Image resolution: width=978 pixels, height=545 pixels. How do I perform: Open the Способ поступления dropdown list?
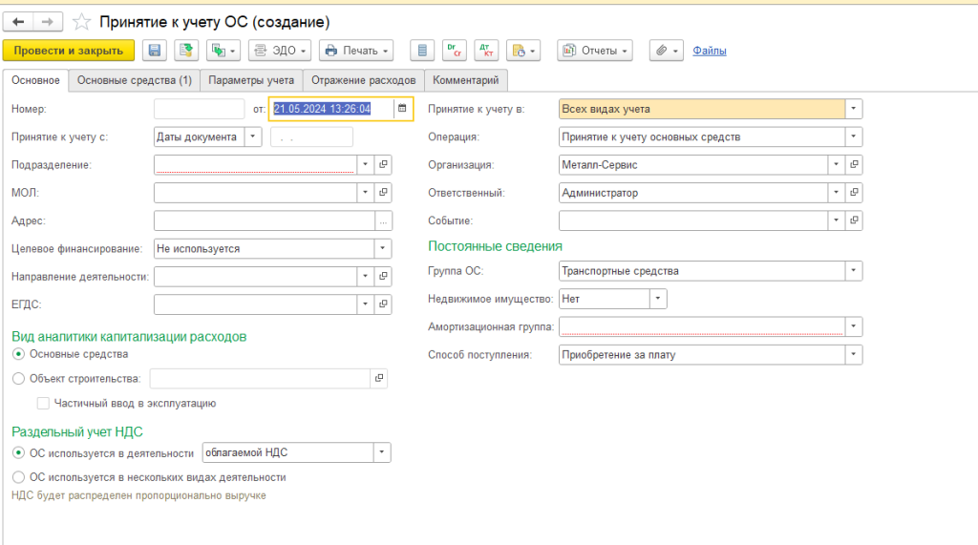click(854, 355)
